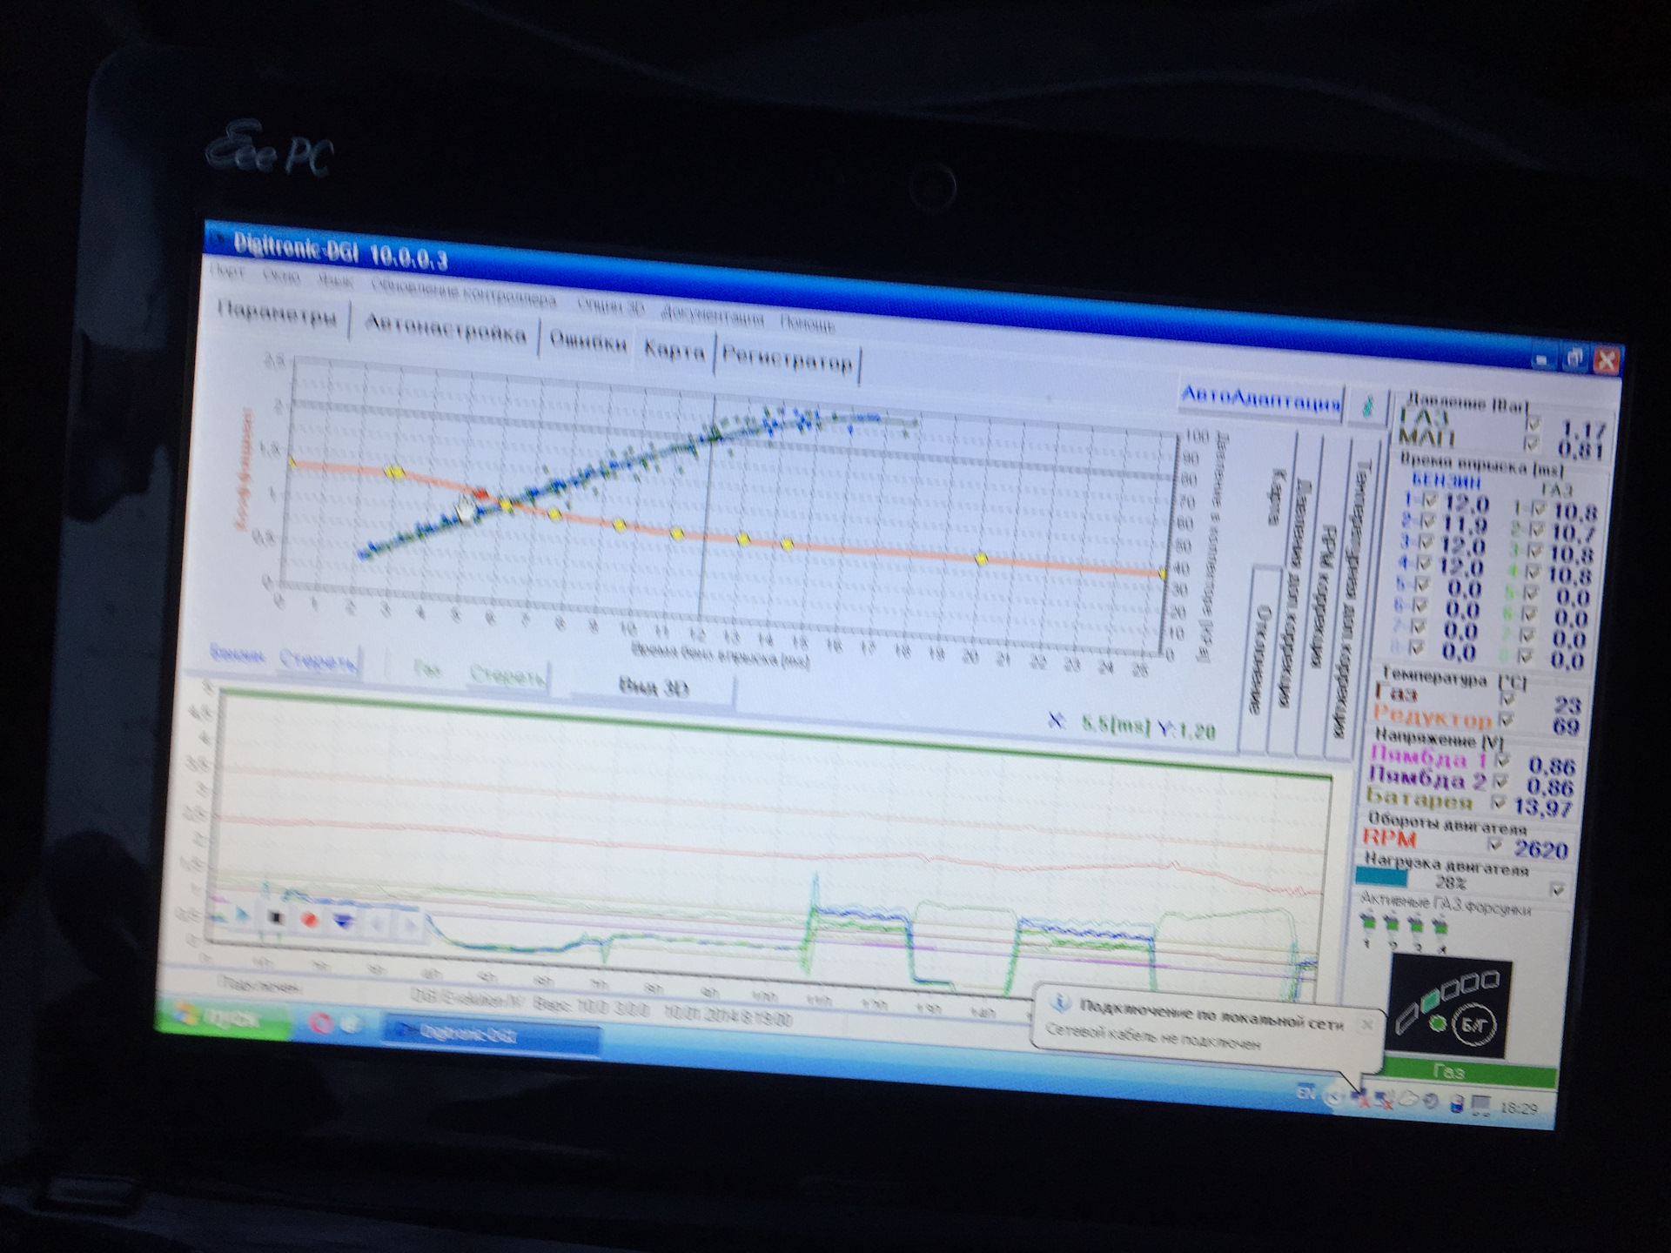Click the Opera icon in taskbar
Screen dimensions: 1671x1253
click(x=320, y=1023)
